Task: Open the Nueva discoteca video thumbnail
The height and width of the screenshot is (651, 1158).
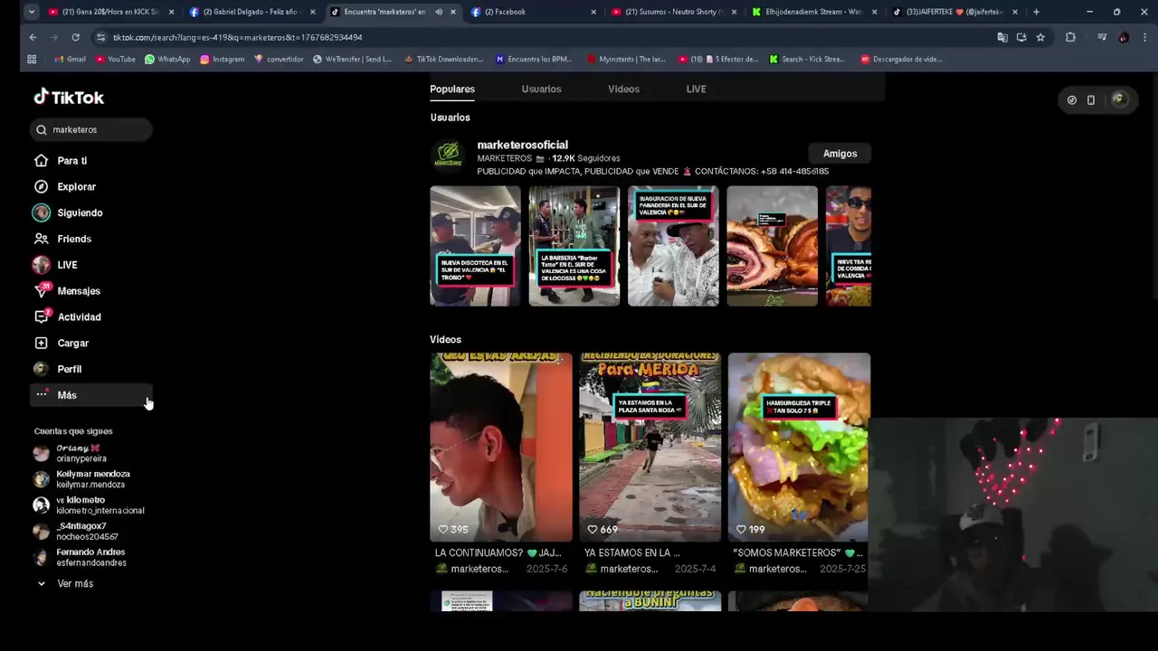Action: (x=475, y=246)
